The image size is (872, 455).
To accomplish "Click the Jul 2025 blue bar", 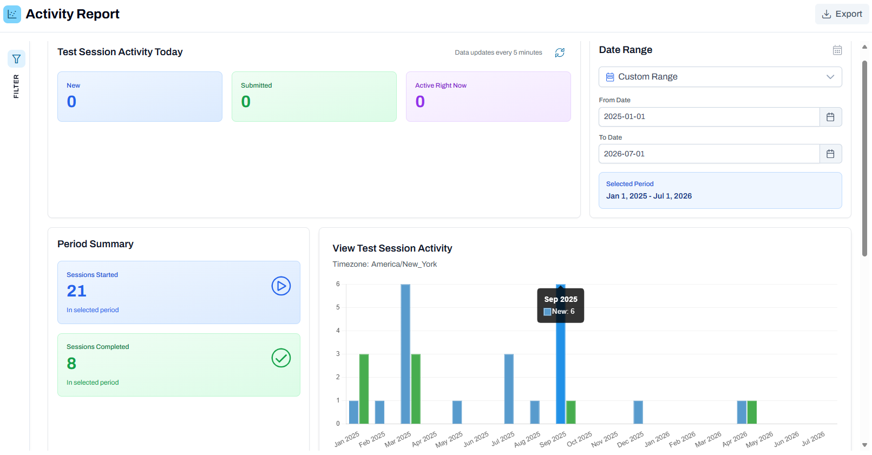I will point(509,389).
